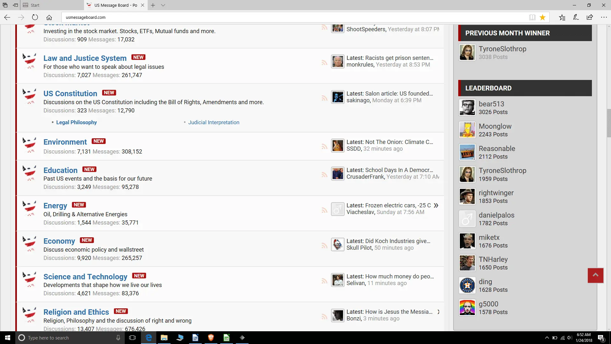
Task: Click the page vertical scrollbar thumb
Action: [608, 123]
